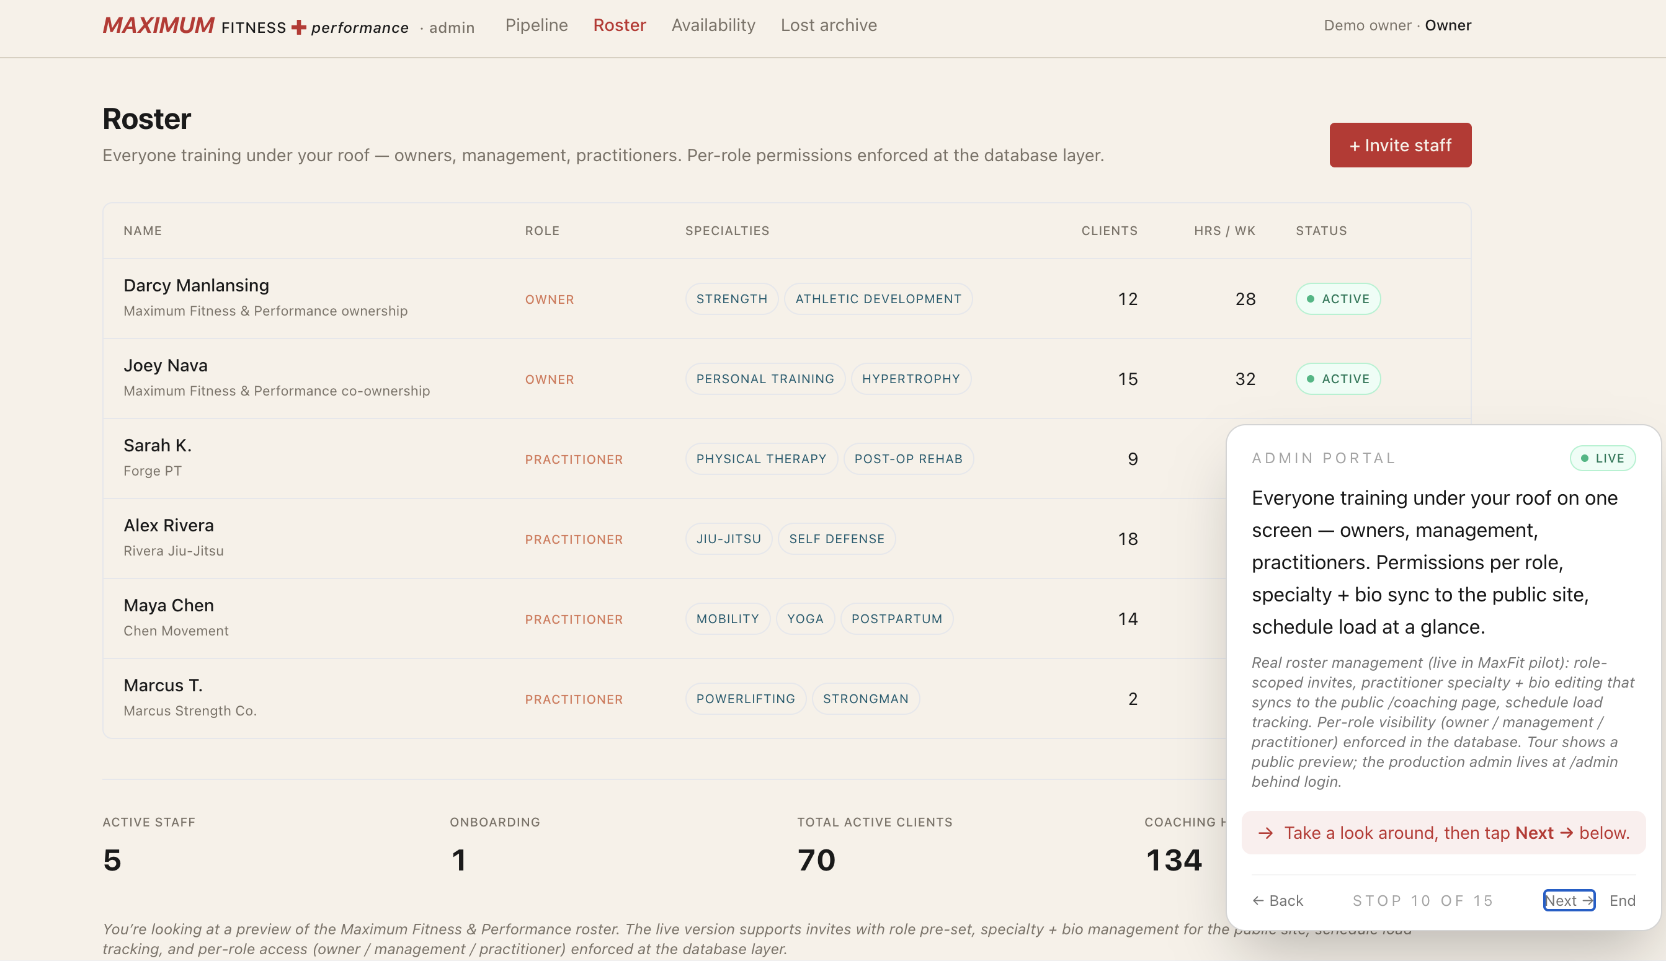Viewport: 1666px width, 961px height.
Task: Click the ROLE column header
Action: coord(542,231)
